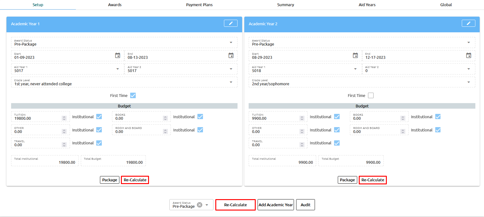Click the Package button in Academic Year 1
The width and height of the screenshot is (484, 217).
(x=110, y=180)
